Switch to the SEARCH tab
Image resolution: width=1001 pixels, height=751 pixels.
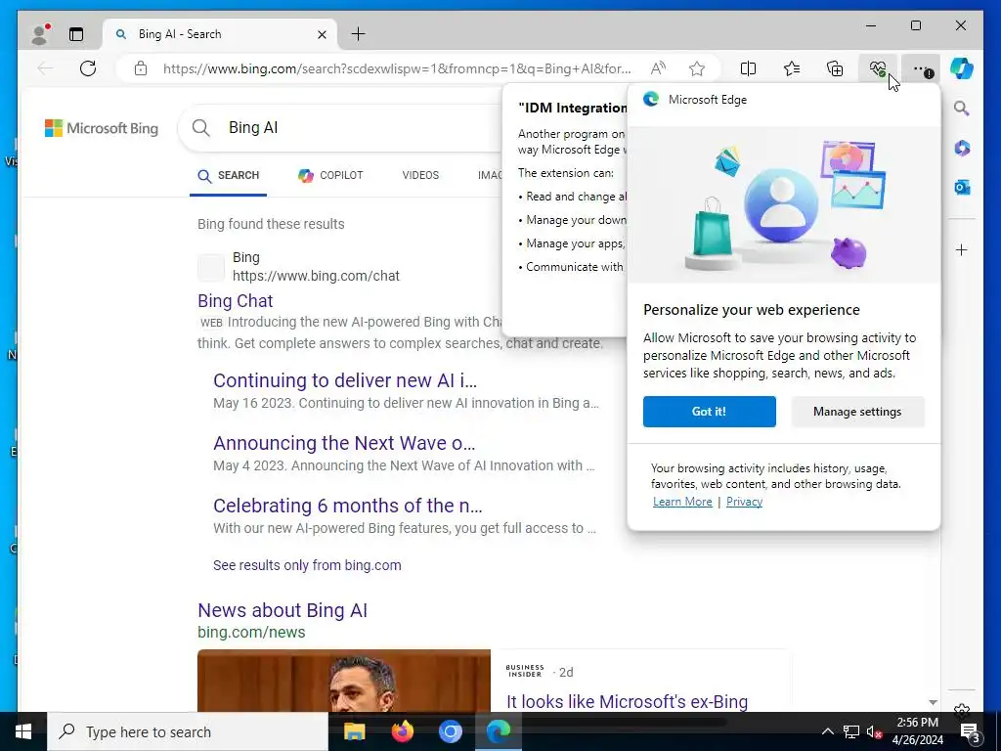228,176
